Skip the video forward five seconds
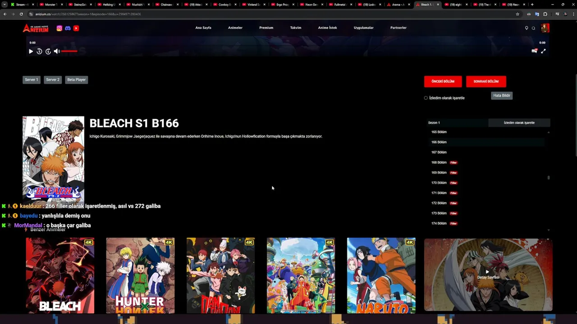Screen dimensions: 577x324 [x=48, y=51]
